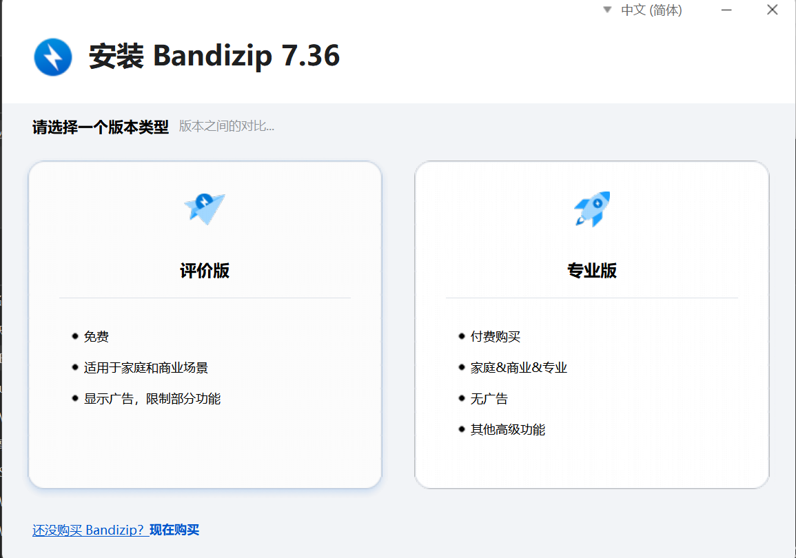Select the 中文 (简体) language label

[651, 10]
